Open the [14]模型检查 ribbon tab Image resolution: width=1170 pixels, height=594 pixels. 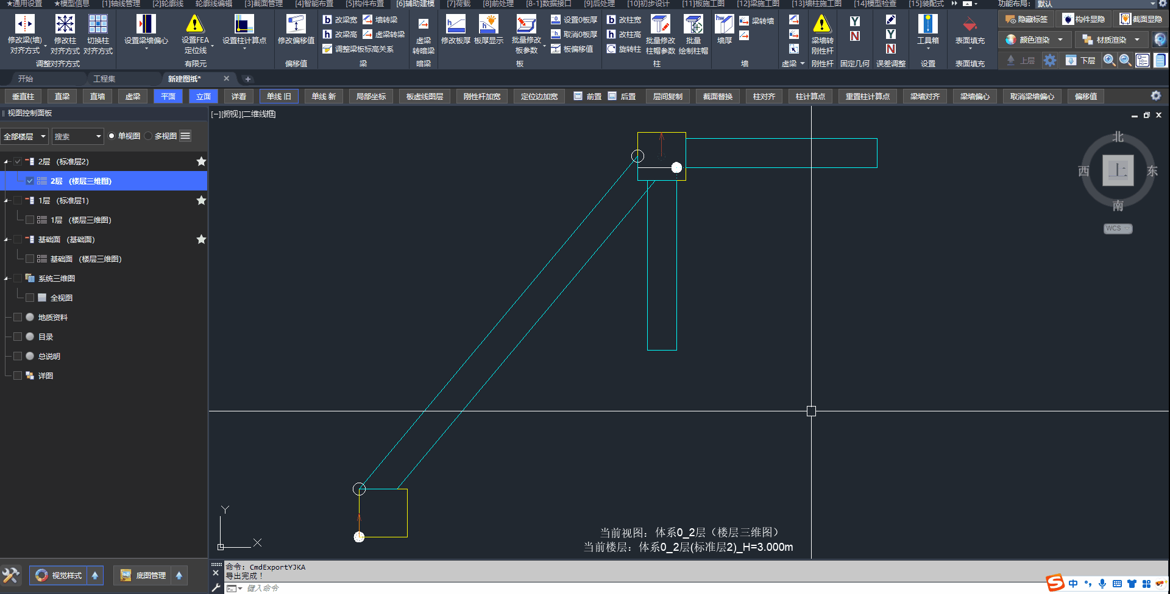(874, 4)
